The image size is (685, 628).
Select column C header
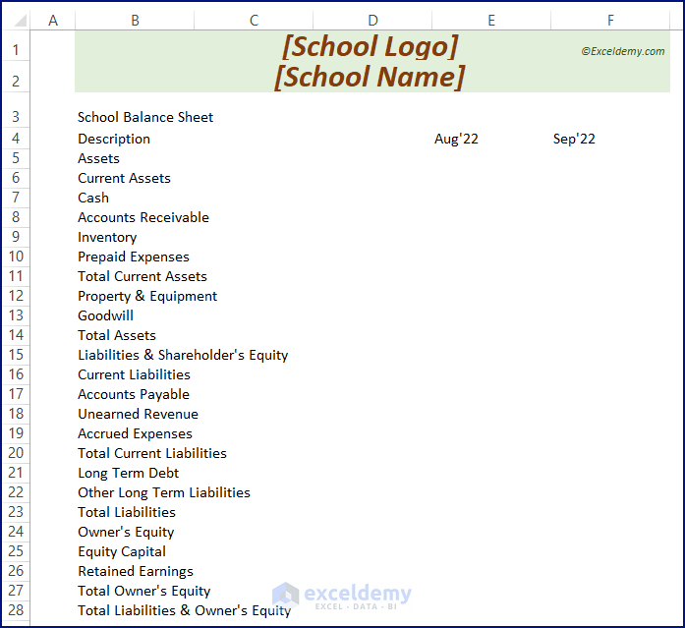pyautogui.click(x=254, y=20)
